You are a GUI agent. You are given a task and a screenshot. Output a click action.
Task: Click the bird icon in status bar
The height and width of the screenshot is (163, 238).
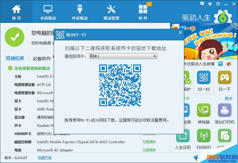click(x=196, y=158)
